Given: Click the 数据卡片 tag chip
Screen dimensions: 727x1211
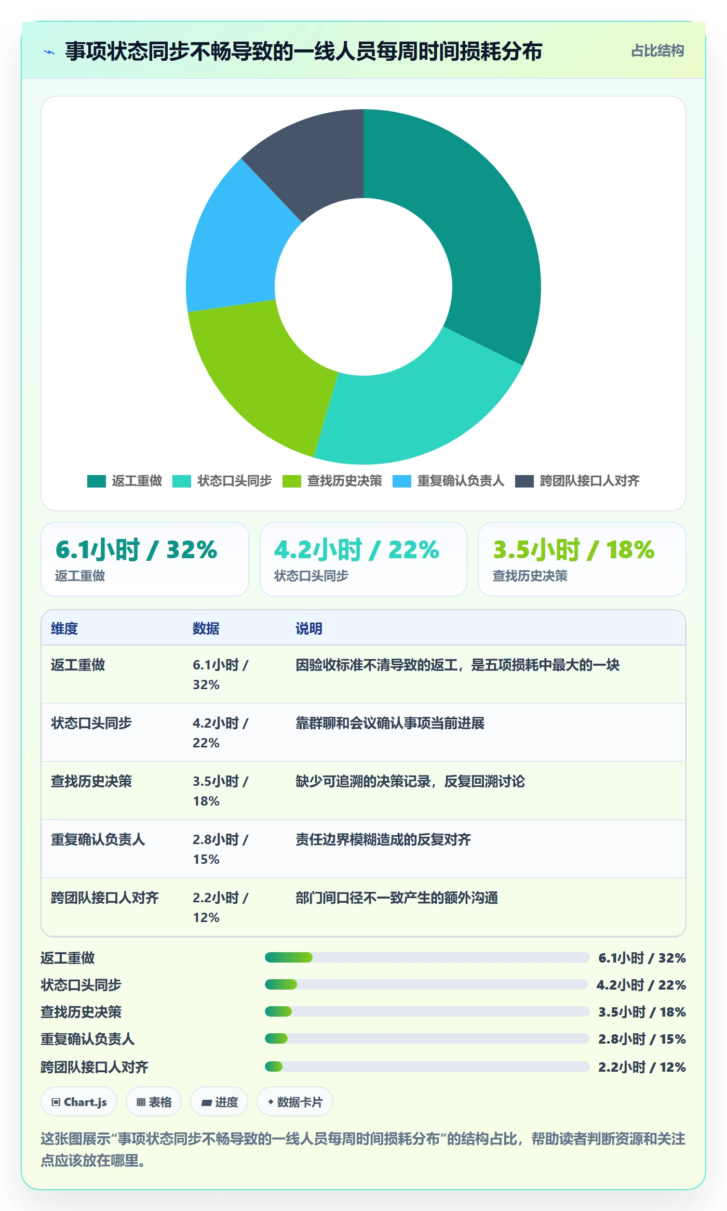Looking at the screenshot, I should [295, 1102].
